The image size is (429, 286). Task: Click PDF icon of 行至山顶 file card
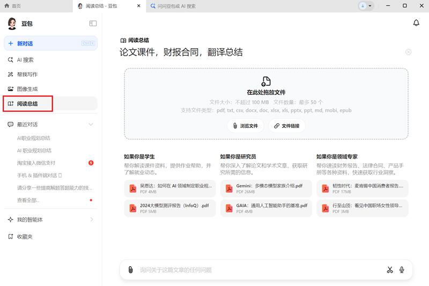326,208
